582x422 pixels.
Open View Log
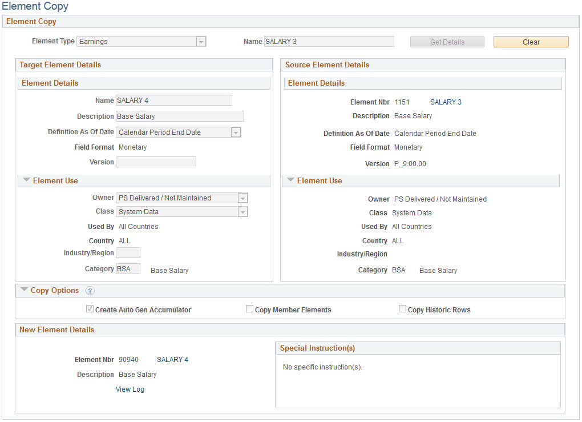(x=130, y=389)
